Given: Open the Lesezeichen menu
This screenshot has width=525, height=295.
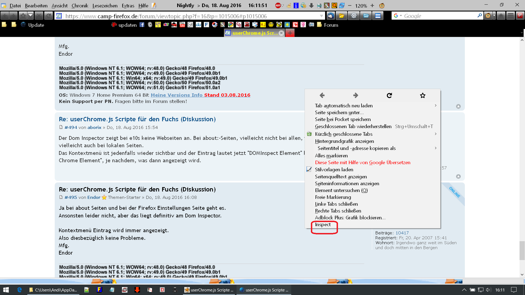Looking at the screenshot, I should coord(105,5).
